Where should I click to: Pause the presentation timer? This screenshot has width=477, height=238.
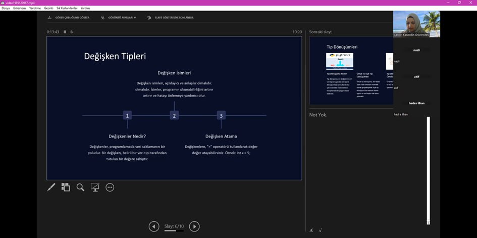(x=65, y=32)
